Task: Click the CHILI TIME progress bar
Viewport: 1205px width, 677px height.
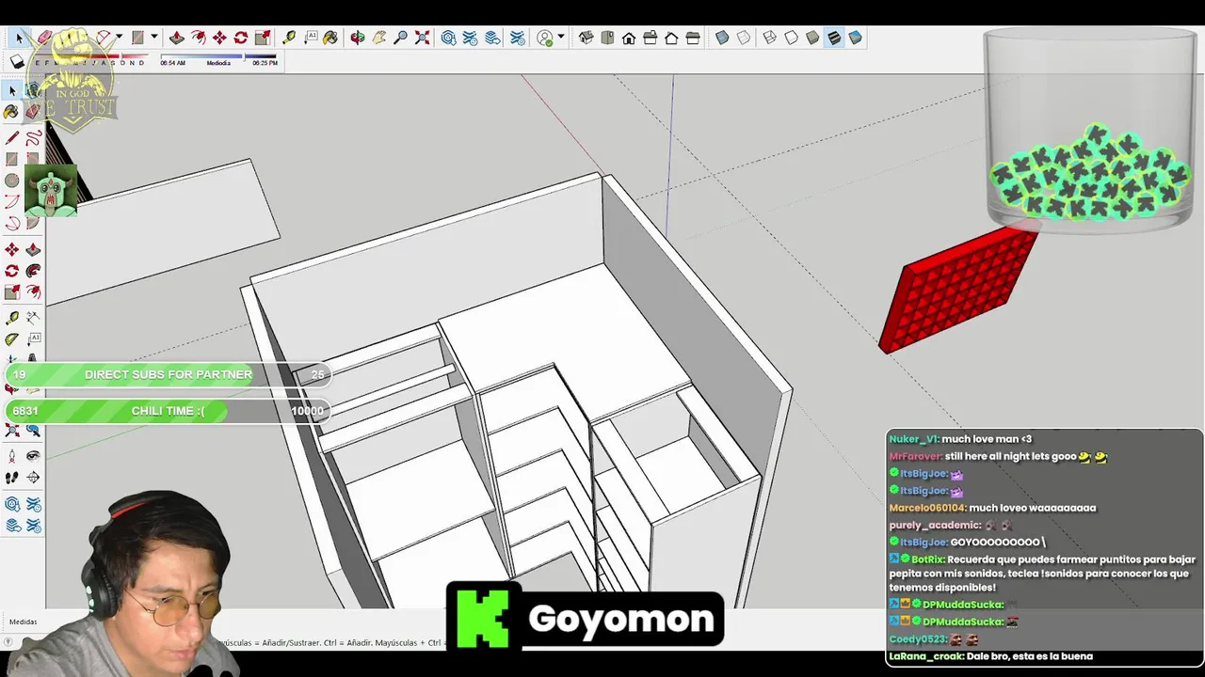Action: point(168,411)
